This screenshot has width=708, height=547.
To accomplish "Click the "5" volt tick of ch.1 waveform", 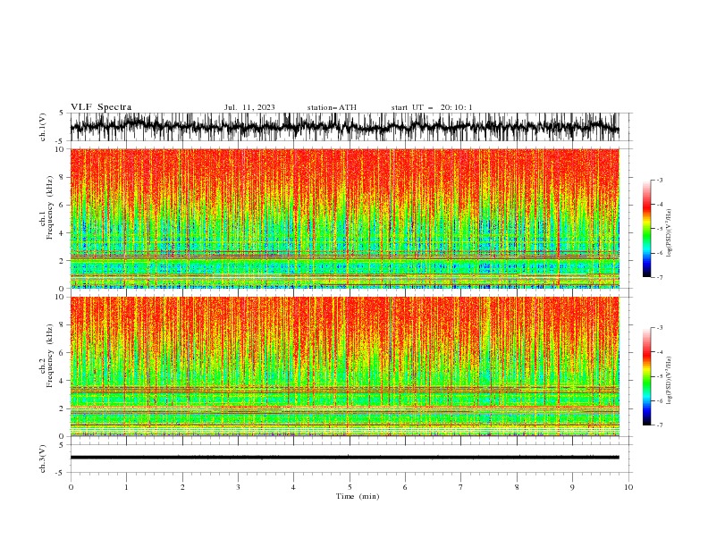I will [62, 113].
